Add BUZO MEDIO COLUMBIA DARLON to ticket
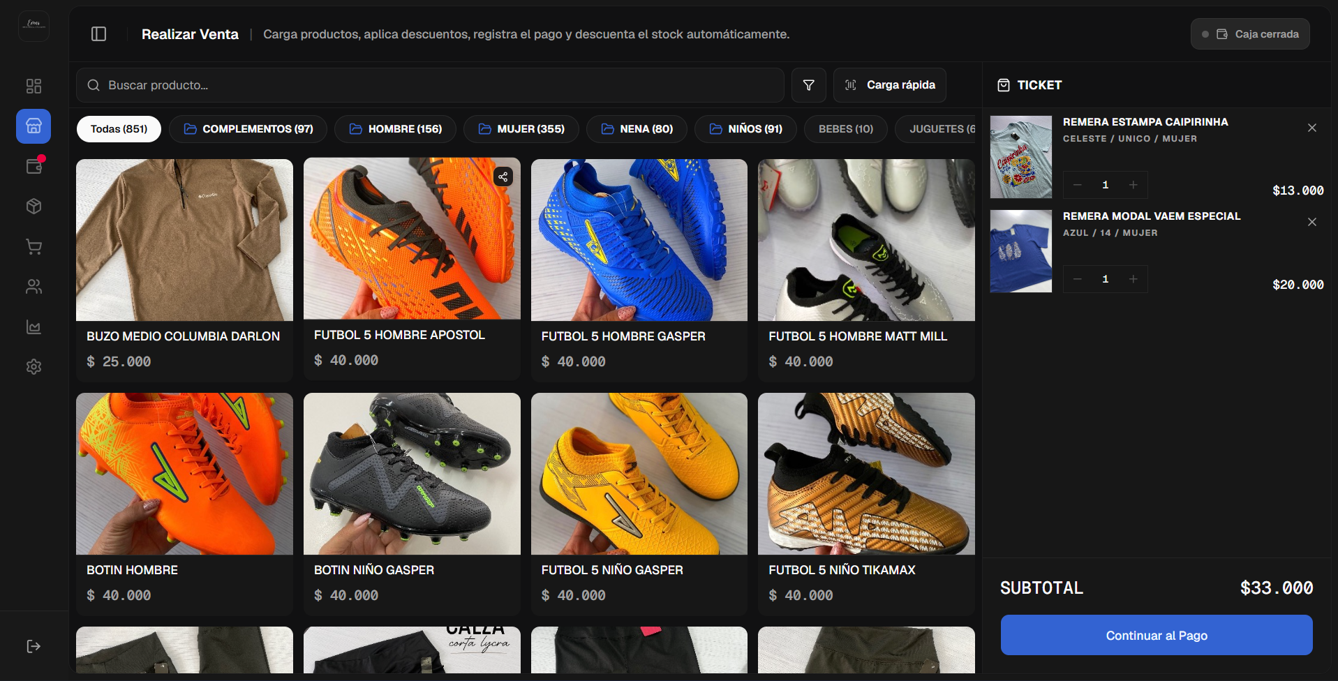The height and width of the screenshot is (681, 1338). coord(184,270)
